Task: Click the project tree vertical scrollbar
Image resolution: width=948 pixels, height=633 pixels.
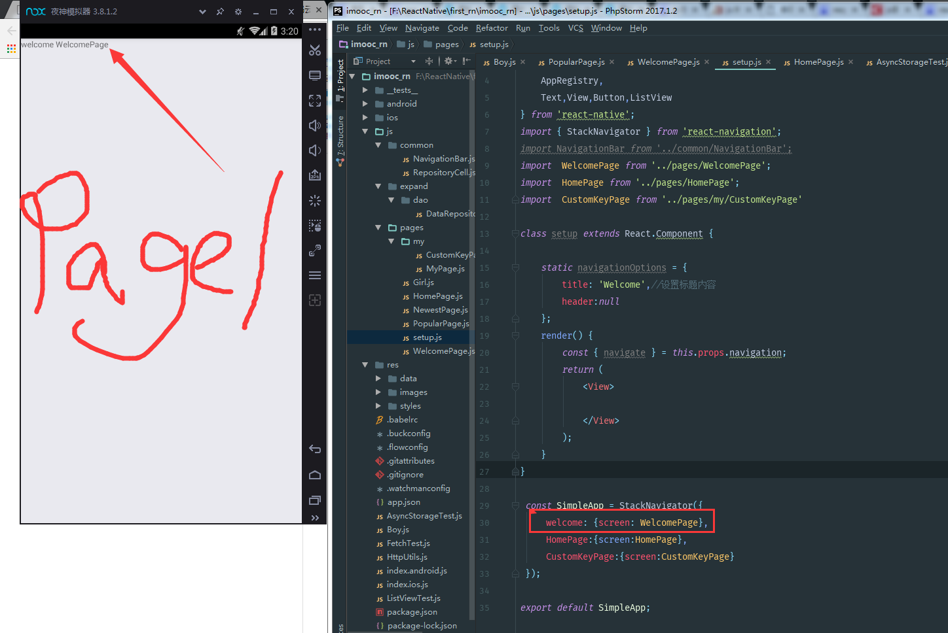Action: click(x=472, y=345)
